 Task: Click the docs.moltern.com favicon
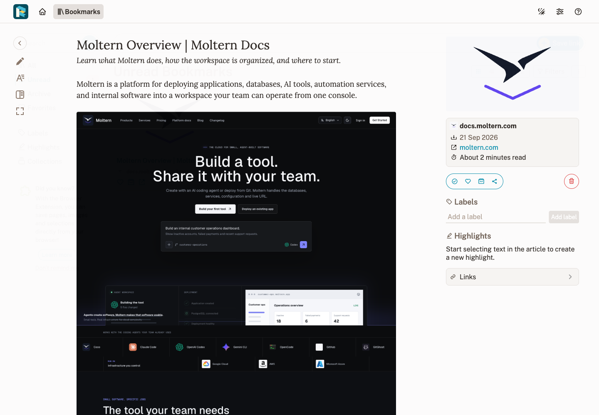pos(454,126)
